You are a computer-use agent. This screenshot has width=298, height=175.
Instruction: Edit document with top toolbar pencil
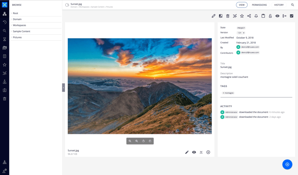coord(213,16)
